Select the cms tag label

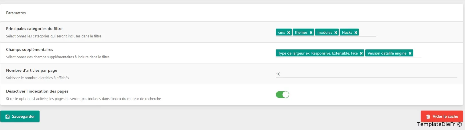pyautogui.click(x=281, y=33)
